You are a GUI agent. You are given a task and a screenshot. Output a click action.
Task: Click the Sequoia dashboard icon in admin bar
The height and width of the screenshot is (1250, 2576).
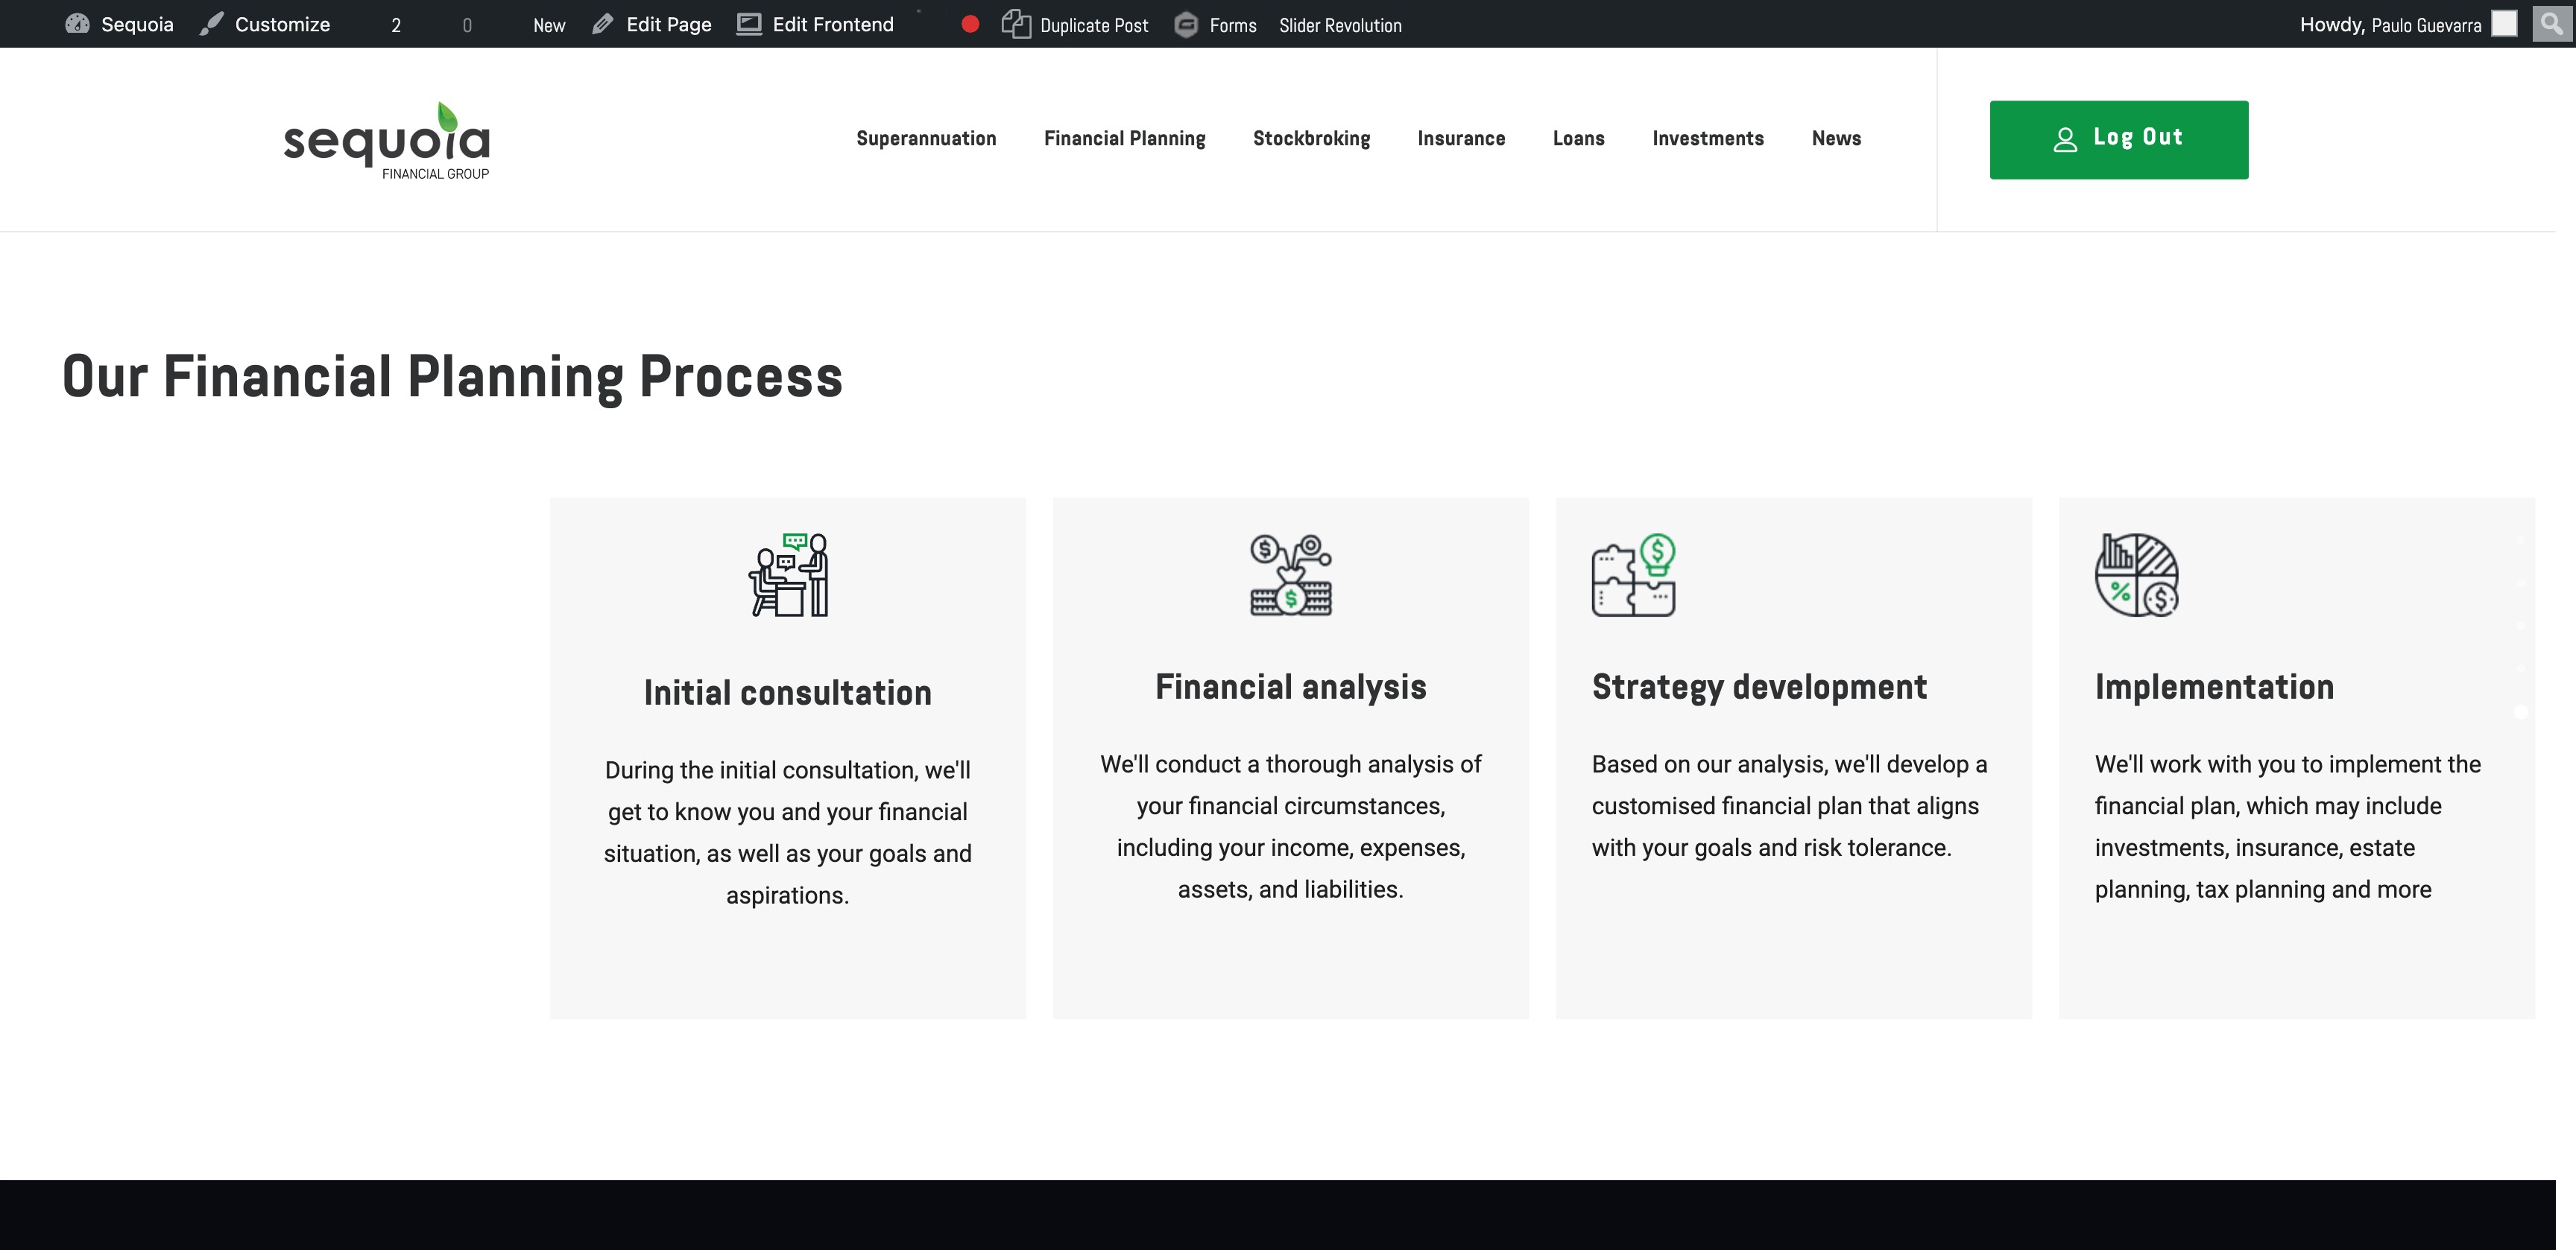pyautogui.click(x=77, y=24)
